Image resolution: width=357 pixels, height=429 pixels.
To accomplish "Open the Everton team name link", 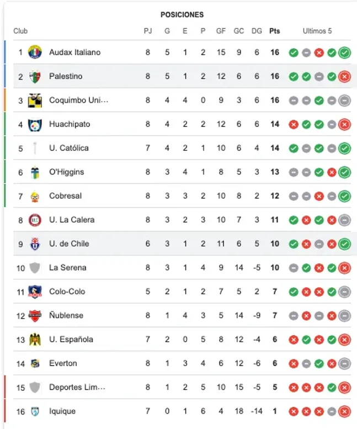I will (63, 363).
